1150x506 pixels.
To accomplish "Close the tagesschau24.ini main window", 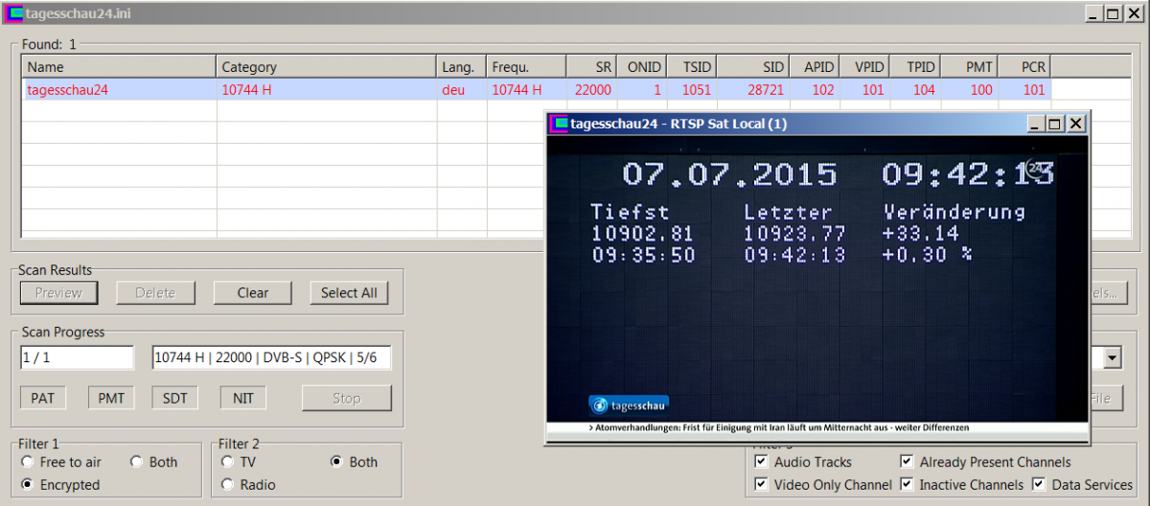I will (x=1134, y=13).
